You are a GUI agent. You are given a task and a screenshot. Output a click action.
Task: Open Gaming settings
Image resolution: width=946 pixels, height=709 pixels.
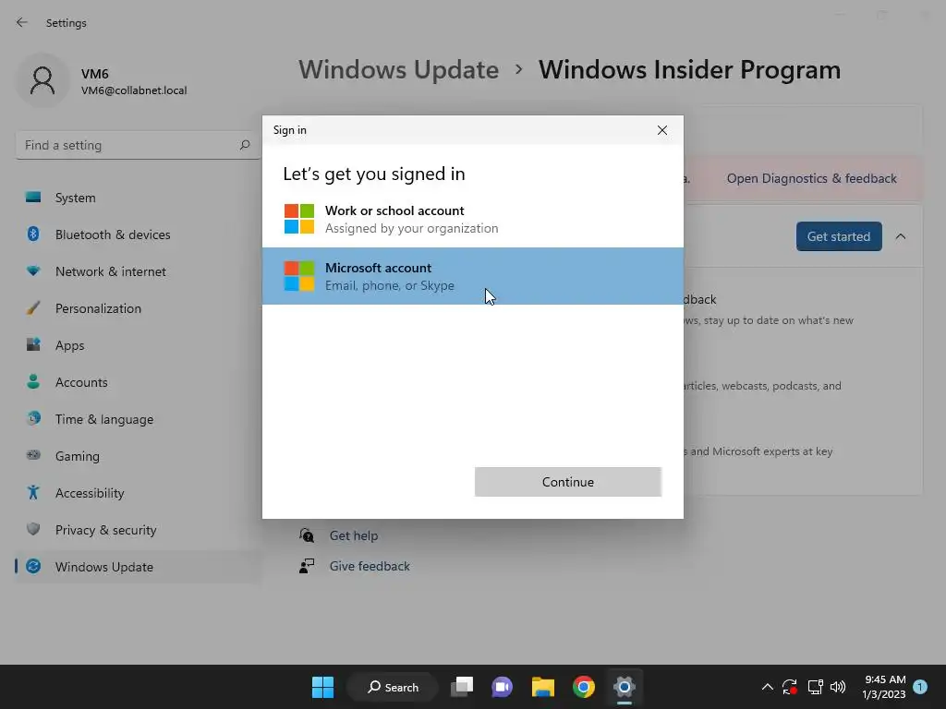139,456
